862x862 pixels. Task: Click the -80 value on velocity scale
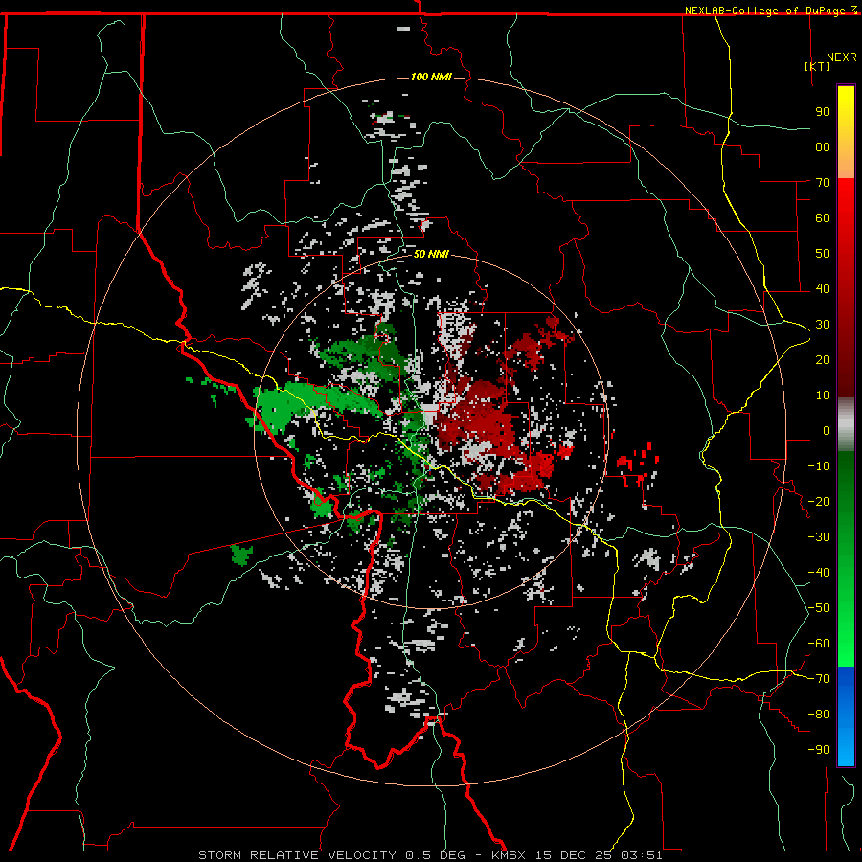(819, 715)
